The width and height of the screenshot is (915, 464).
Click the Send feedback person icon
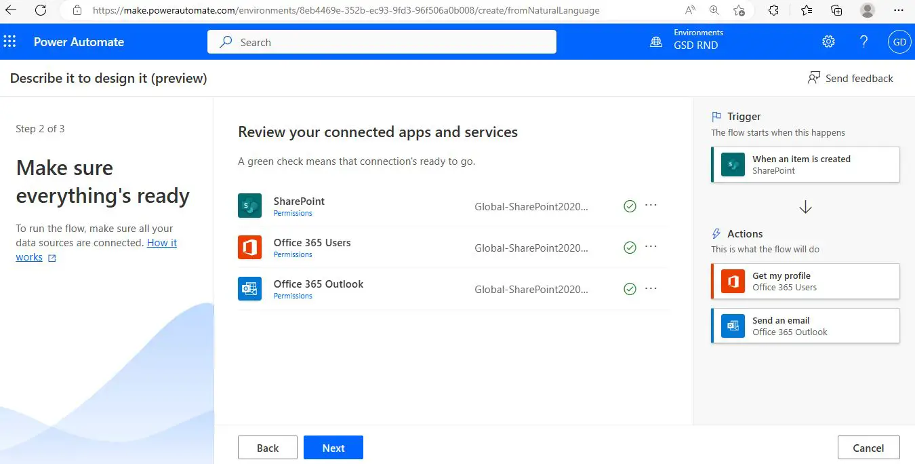(814, 78)
